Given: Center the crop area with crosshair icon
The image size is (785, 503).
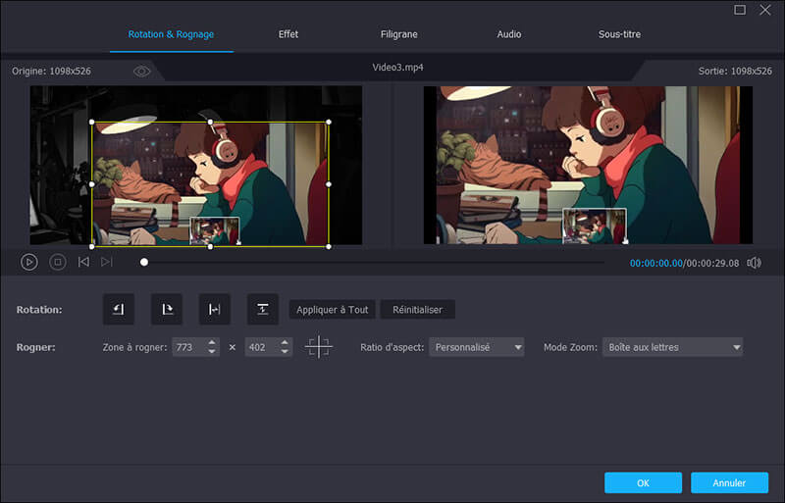Looking at the screenshot, I should [318, 347].
